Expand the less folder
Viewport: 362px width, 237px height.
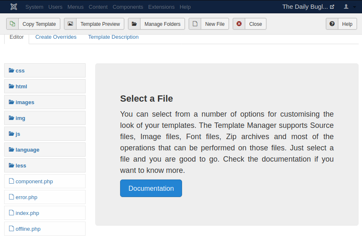(x=45, y=165)
